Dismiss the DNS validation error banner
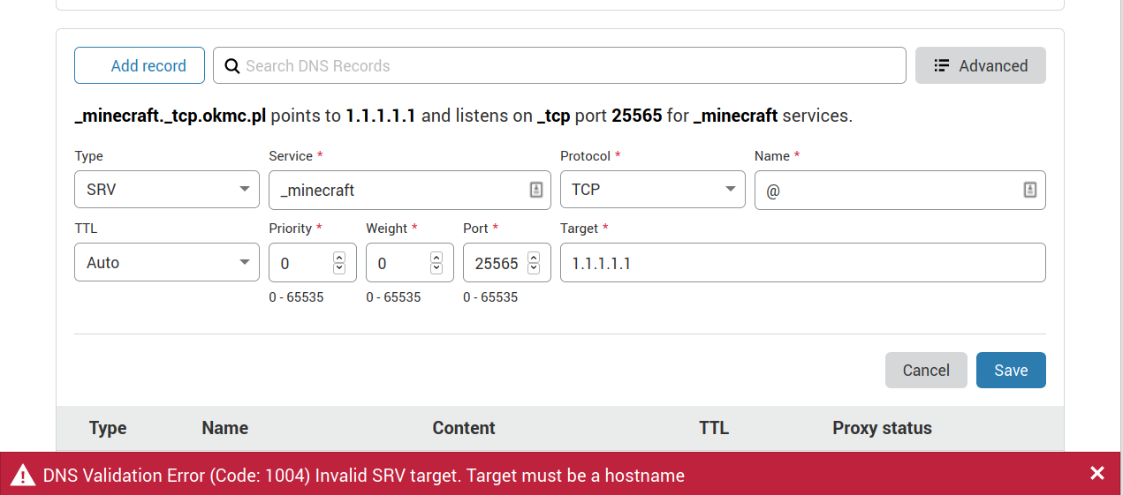This screenshot has height=495, width=1123. point(1097,474)
